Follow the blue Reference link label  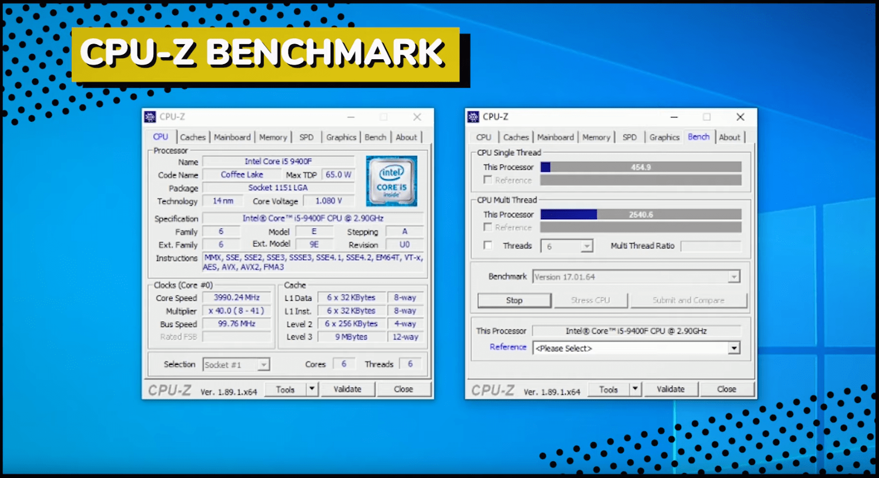508,347
